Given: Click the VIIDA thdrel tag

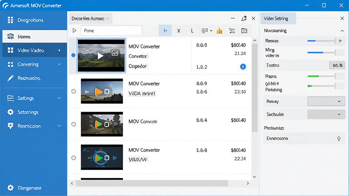Looking at the screenshot, I should [141, 94].
